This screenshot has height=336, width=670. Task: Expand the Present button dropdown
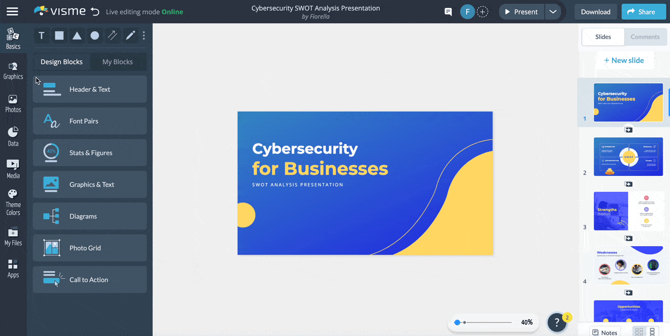[x=553, y=11]
